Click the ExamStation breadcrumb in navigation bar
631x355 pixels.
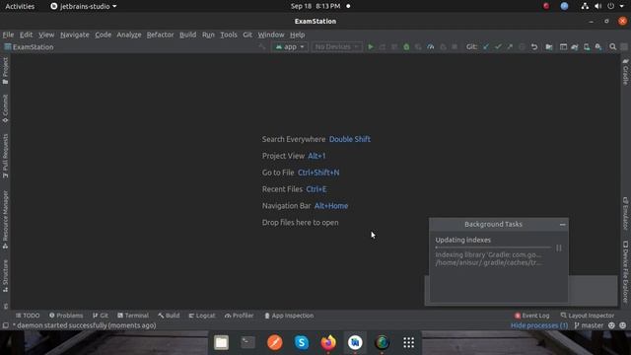[29, 47]
